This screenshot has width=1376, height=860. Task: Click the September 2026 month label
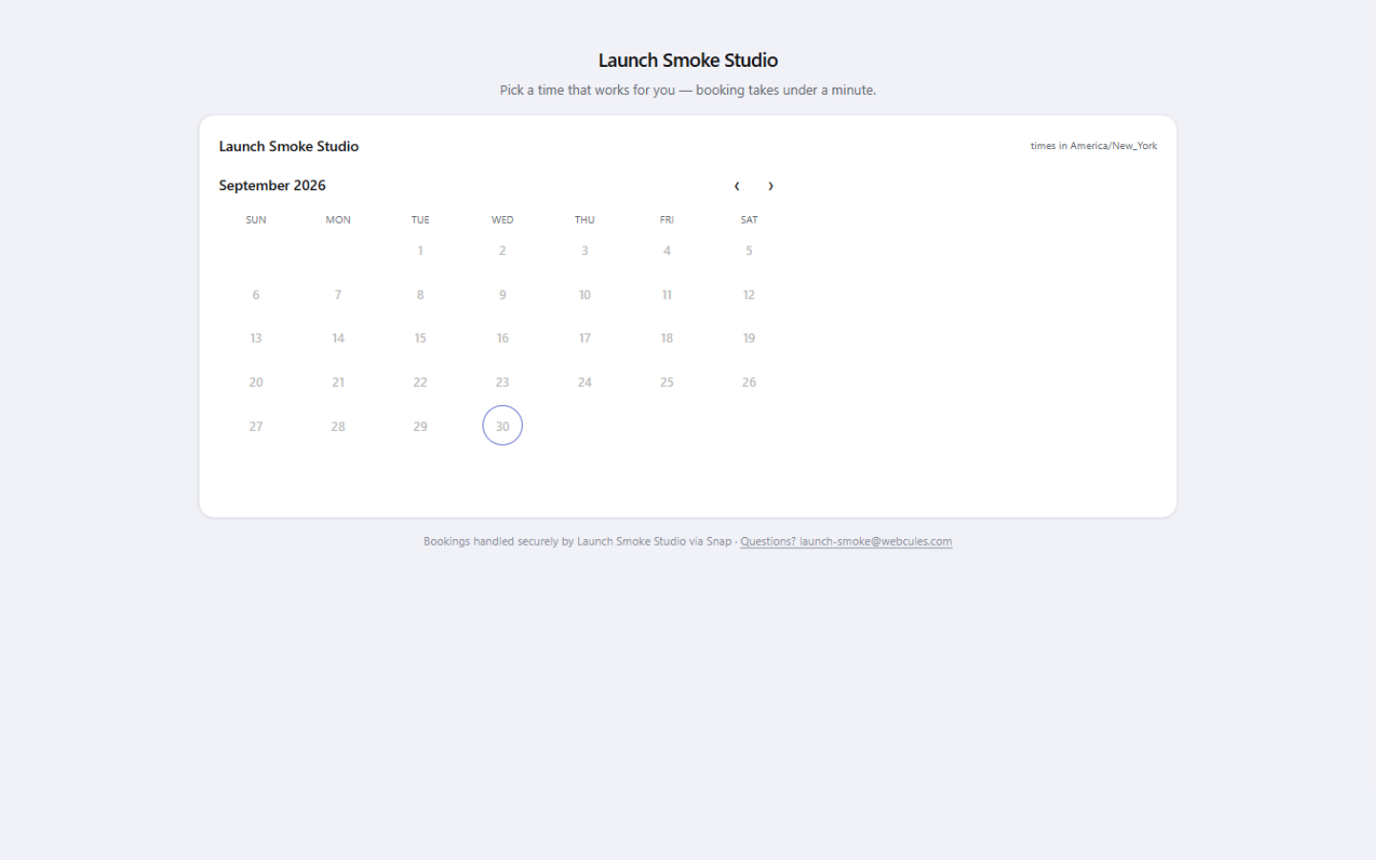coord(272,185)
